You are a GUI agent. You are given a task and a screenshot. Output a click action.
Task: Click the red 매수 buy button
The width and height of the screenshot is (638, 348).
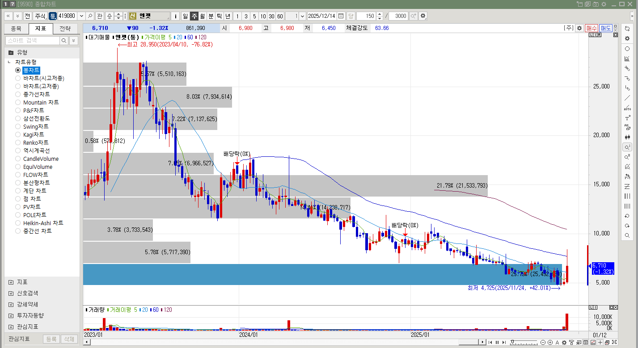pyautogui.click(x=592, y=28)
